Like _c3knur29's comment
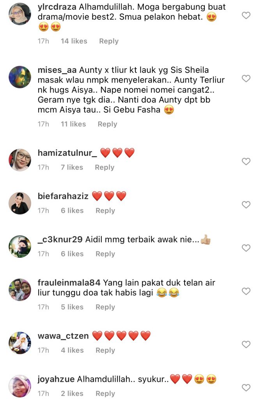This screenshot has width=266, height=399. tap(246, 248)
